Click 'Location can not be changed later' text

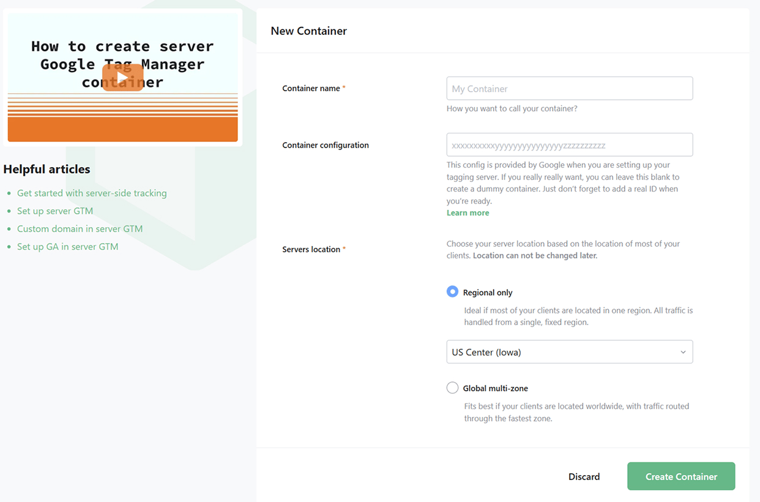(x=535, y=255)
